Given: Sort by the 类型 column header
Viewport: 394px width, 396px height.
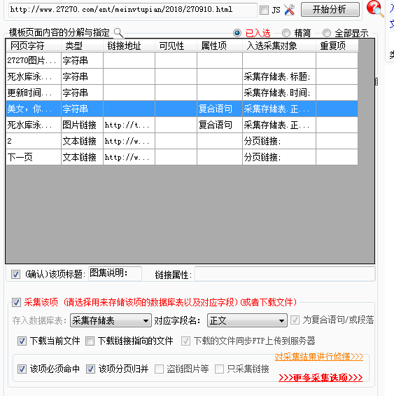Looking at the screenshot, I should click(x=82, y=46).
